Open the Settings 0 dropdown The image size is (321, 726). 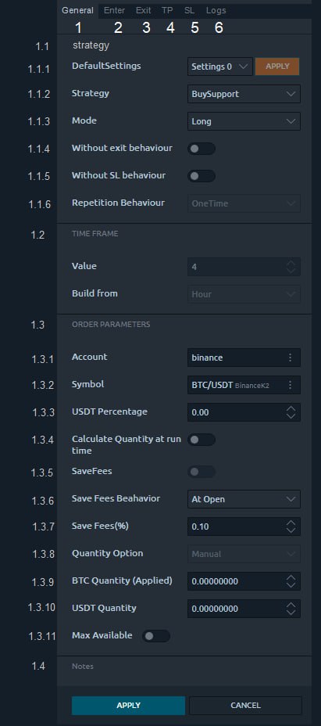[219, 66]
